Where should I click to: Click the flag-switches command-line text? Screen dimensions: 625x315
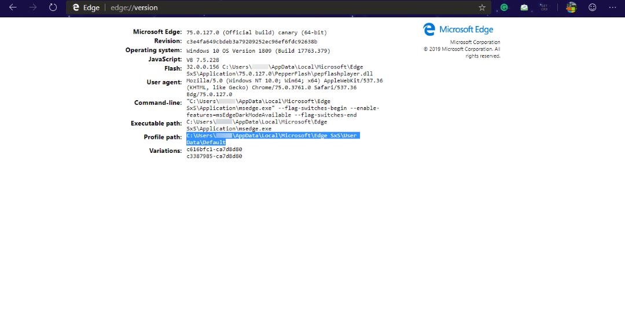tap(283, 108)
